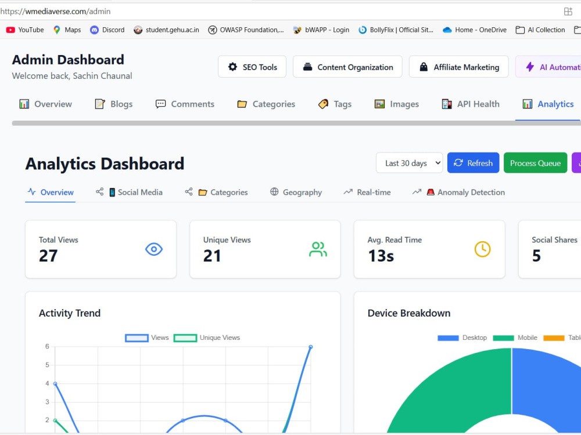Toggle the Views legend in Activity Trend
The image size is (581, 435).
pos(147,338)
